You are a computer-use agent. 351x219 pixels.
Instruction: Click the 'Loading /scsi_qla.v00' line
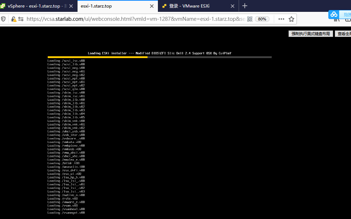point(66,89)
